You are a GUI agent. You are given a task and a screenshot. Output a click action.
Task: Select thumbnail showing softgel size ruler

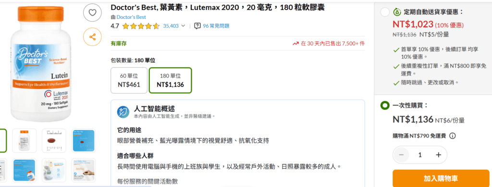tap(54, 140)
